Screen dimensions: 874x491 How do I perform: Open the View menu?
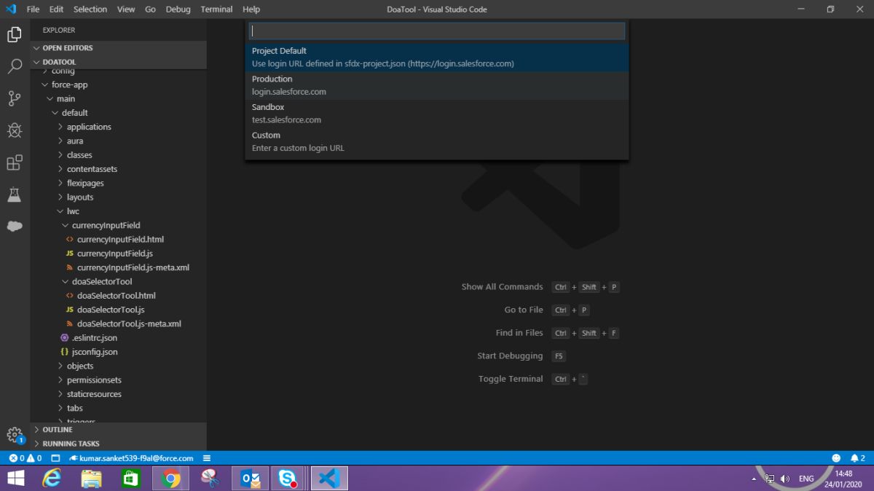pyautogui.click(x=126, y=9)
